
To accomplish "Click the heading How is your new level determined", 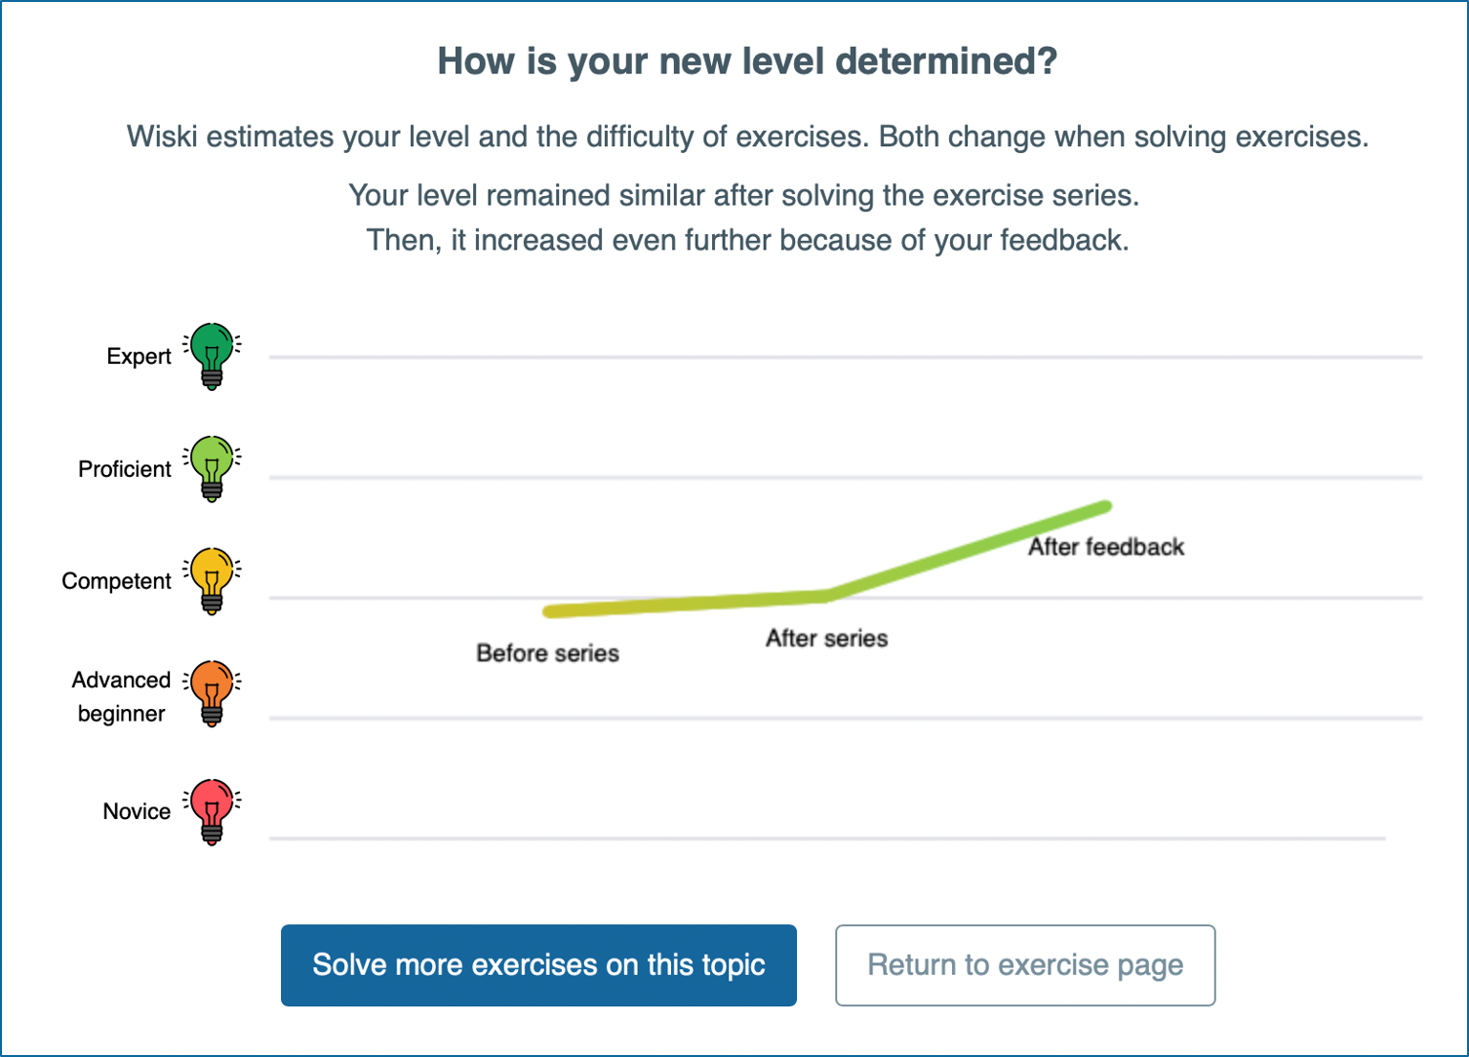I will pyautogui.click(x=747, y=61).
